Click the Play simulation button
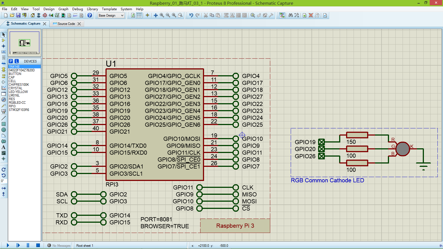Image resolution: width=443 pixels, height=249 pixels. coord(8,245)
